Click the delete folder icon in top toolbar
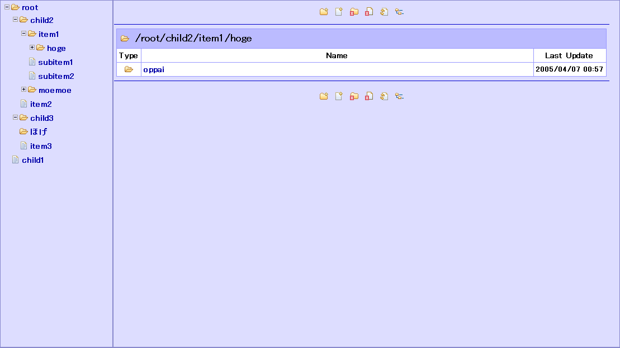Viewport: 620px width, 348px height. pos(354,12)
